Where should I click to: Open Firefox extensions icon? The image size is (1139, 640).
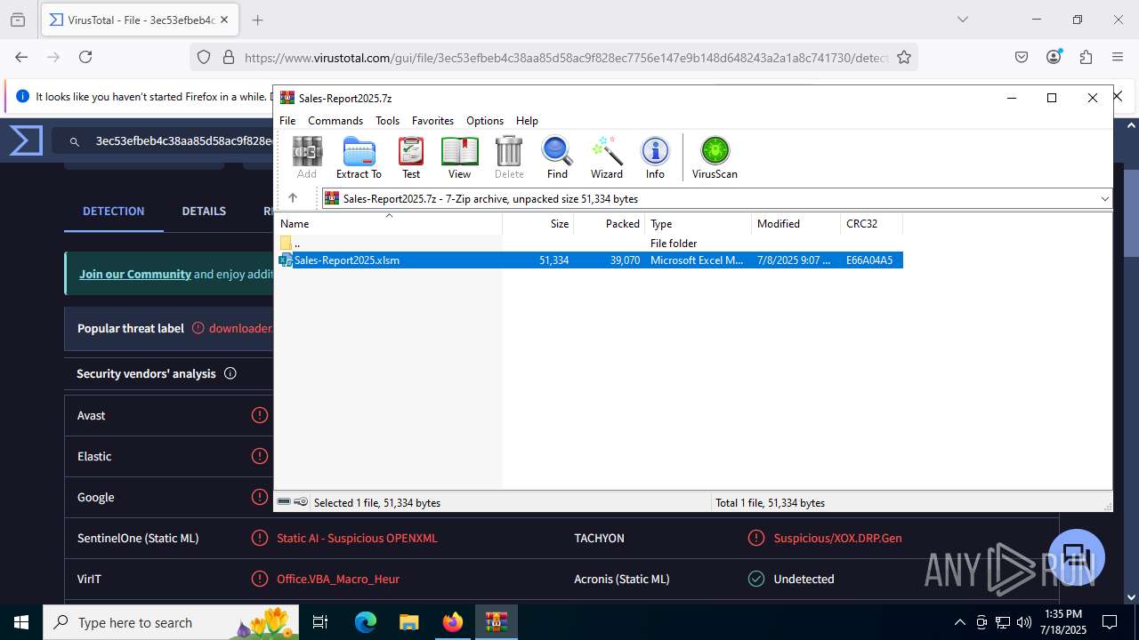coord(1086,57)
